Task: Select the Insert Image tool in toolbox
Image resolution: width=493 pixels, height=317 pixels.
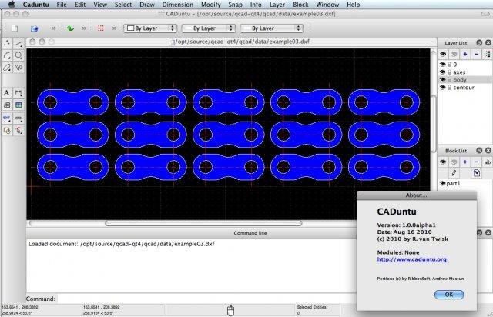Action: [18, 105]
